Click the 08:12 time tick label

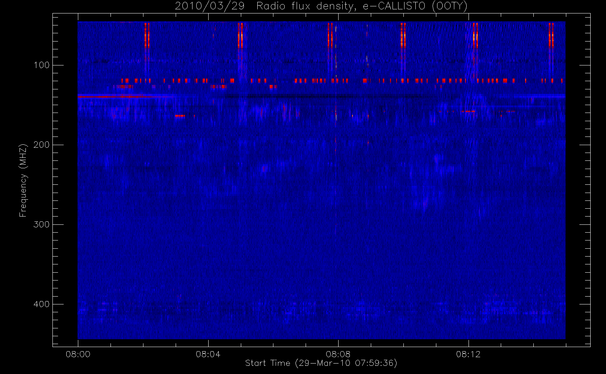pos(468,354)
